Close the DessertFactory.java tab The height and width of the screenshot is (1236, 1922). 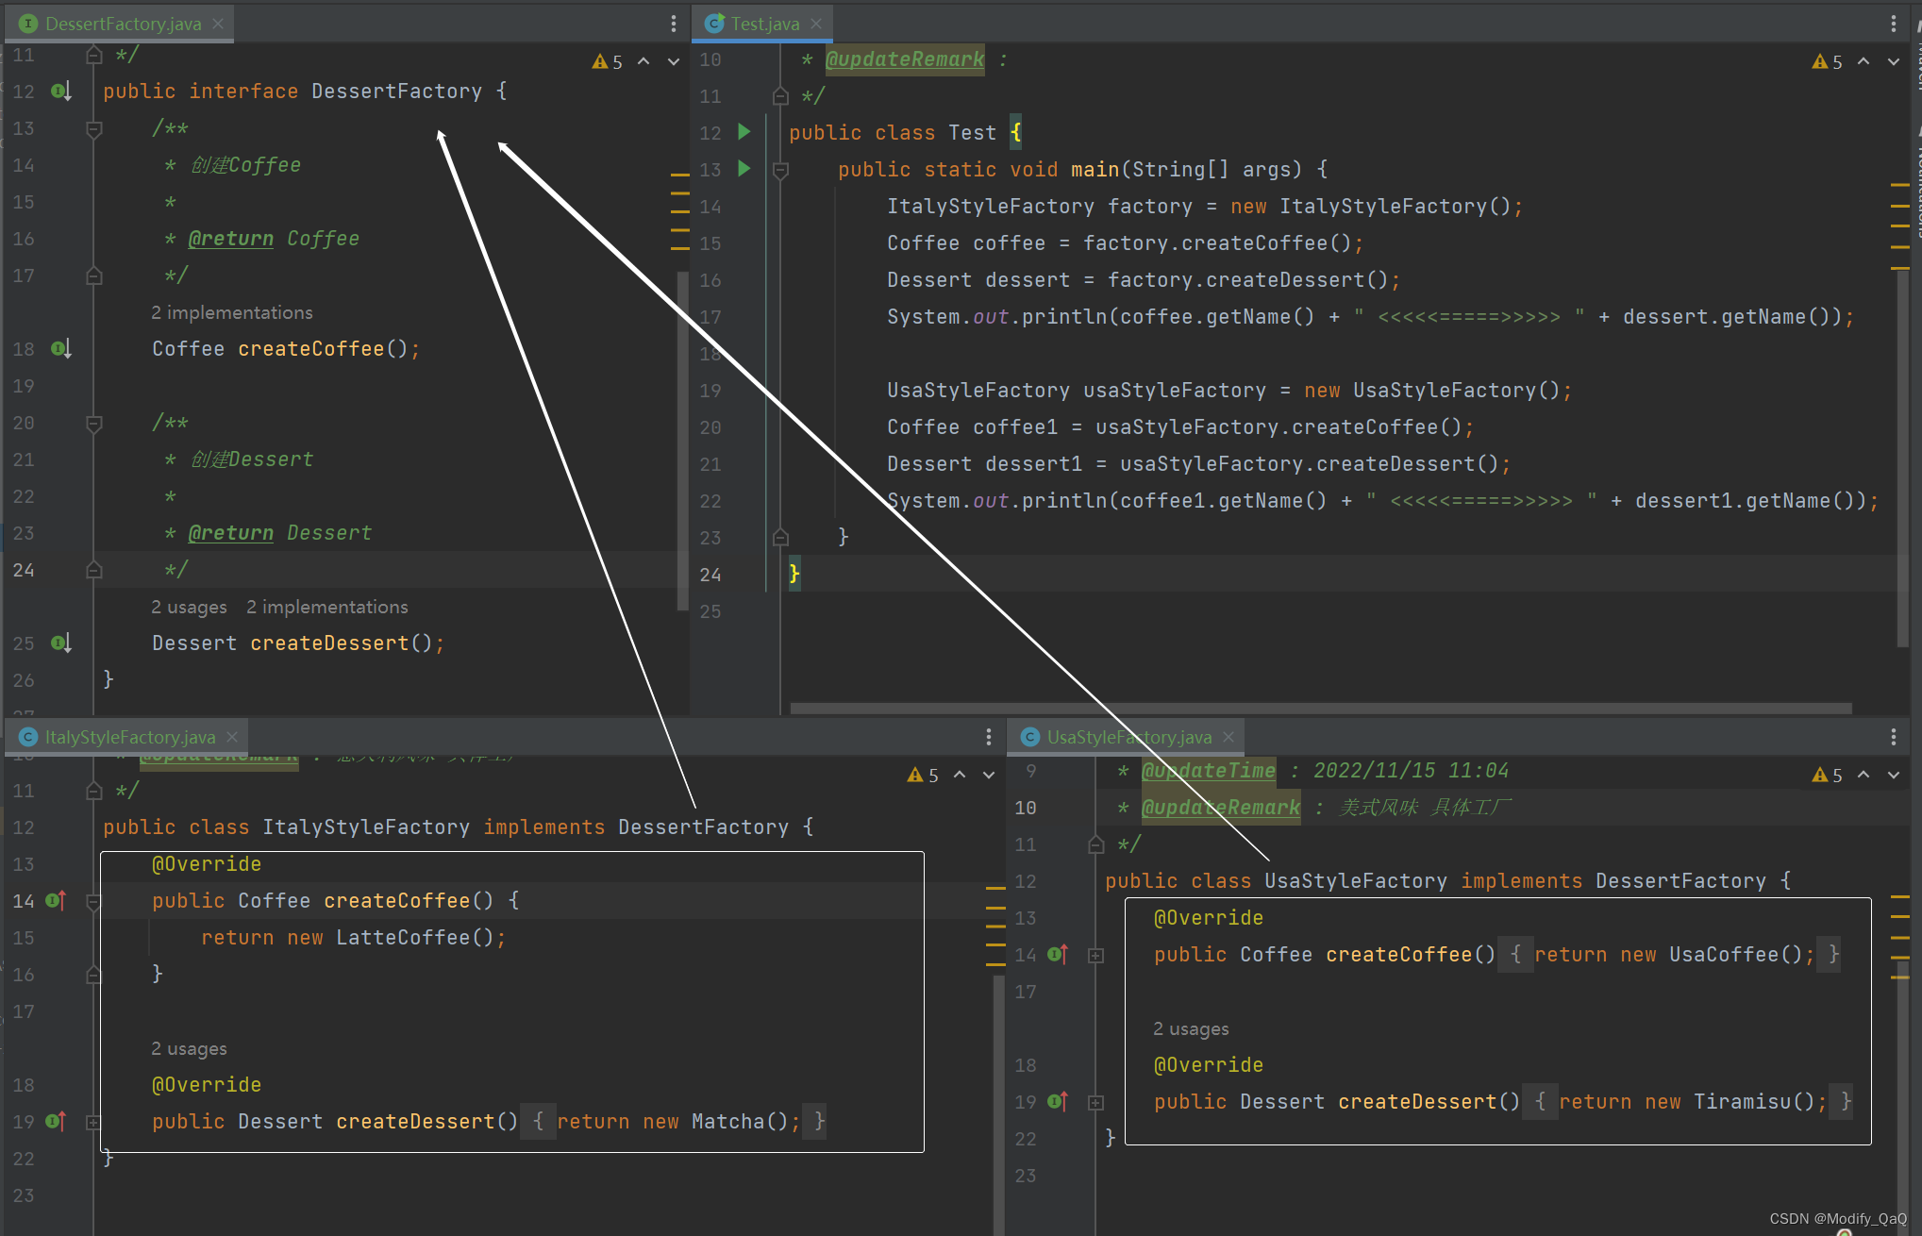tap(218, 24)
